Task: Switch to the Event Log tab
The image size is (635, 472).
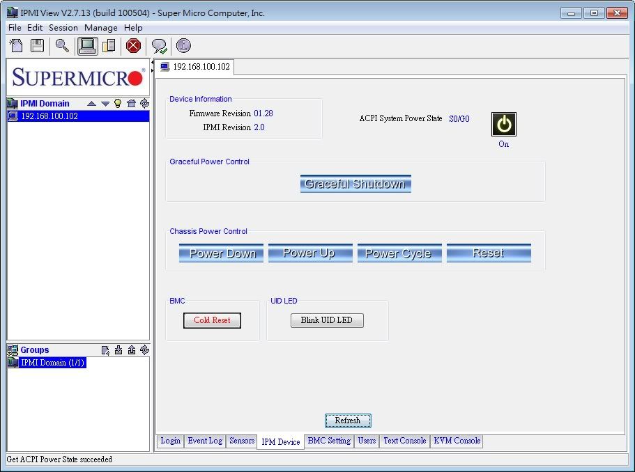Action: 205,441
